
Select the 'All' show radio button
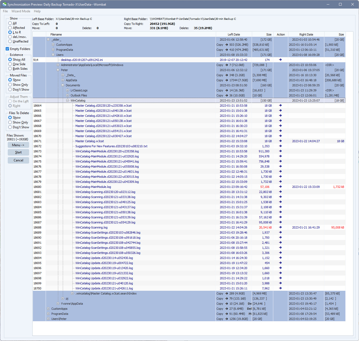(10, 23)
